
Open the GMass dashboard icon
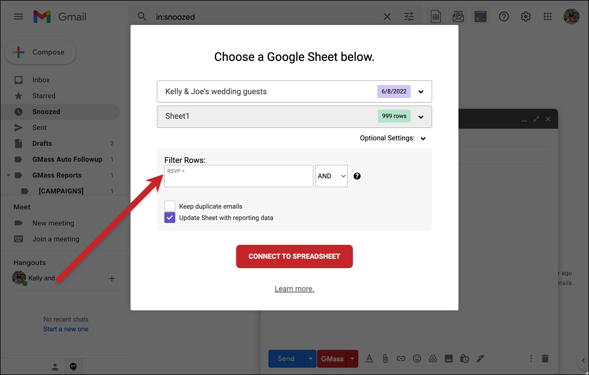tap(481, 17)
